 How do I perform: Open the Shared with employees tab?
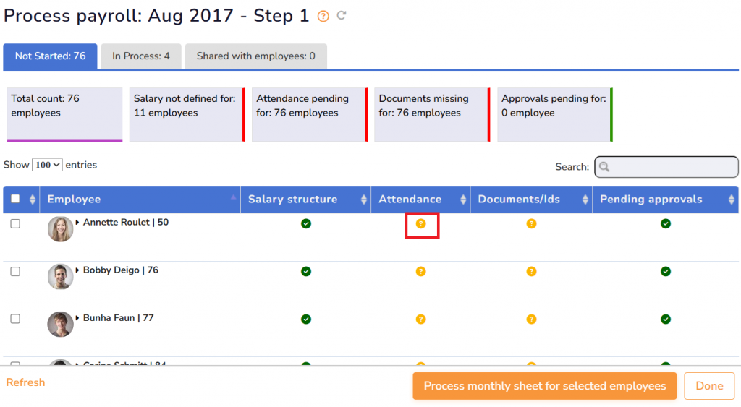pos(255,56)
